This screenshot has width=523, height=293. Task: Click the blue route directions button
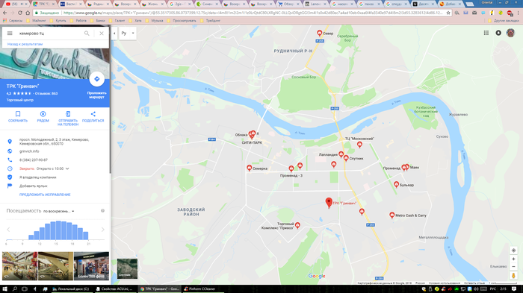[96, 79]
